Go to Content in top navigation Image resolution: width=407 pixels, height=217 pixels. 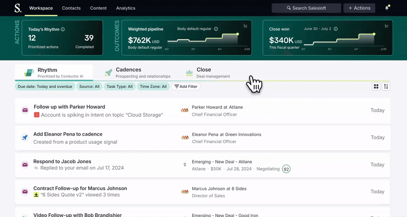[98, 8]
